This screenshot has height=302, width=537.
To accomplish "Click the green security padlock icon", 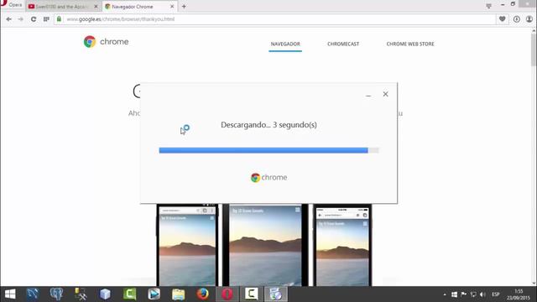I will tap(59, 19).
